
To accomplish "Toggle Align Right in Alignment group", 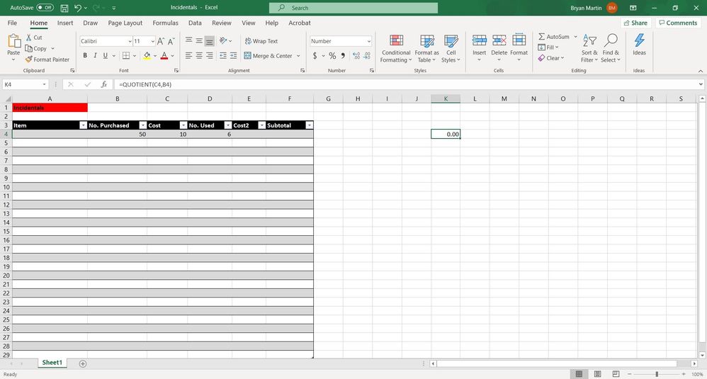I will pyautogui.click(x=209, y=55).
